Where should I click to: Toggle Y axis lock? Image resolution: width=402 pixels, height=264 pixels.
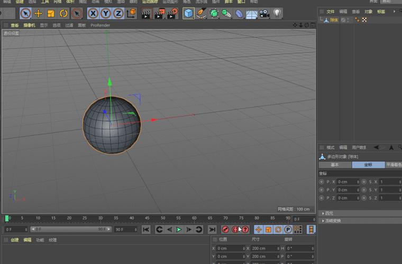[x=106, y=13]
